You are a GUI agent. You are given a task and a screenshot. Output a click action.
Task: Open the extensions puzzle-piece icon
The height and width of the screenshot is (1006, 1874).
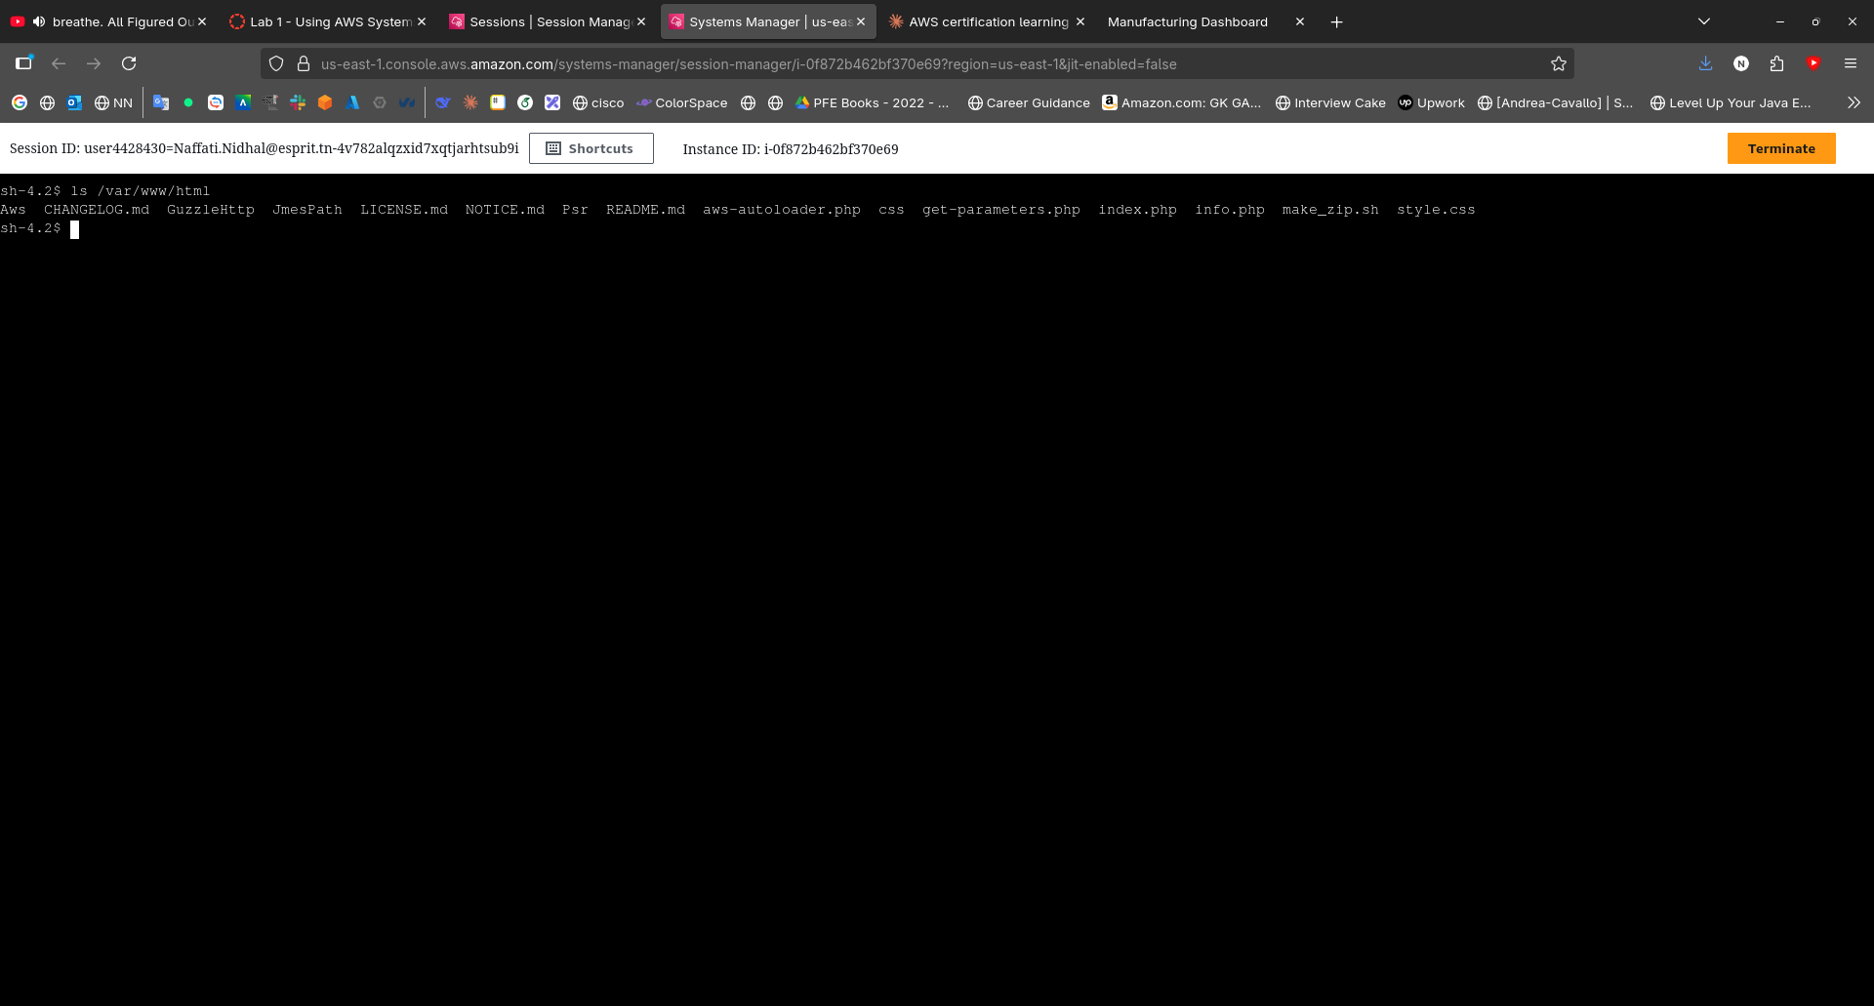pyautogui.click(x=1776, y=63)
